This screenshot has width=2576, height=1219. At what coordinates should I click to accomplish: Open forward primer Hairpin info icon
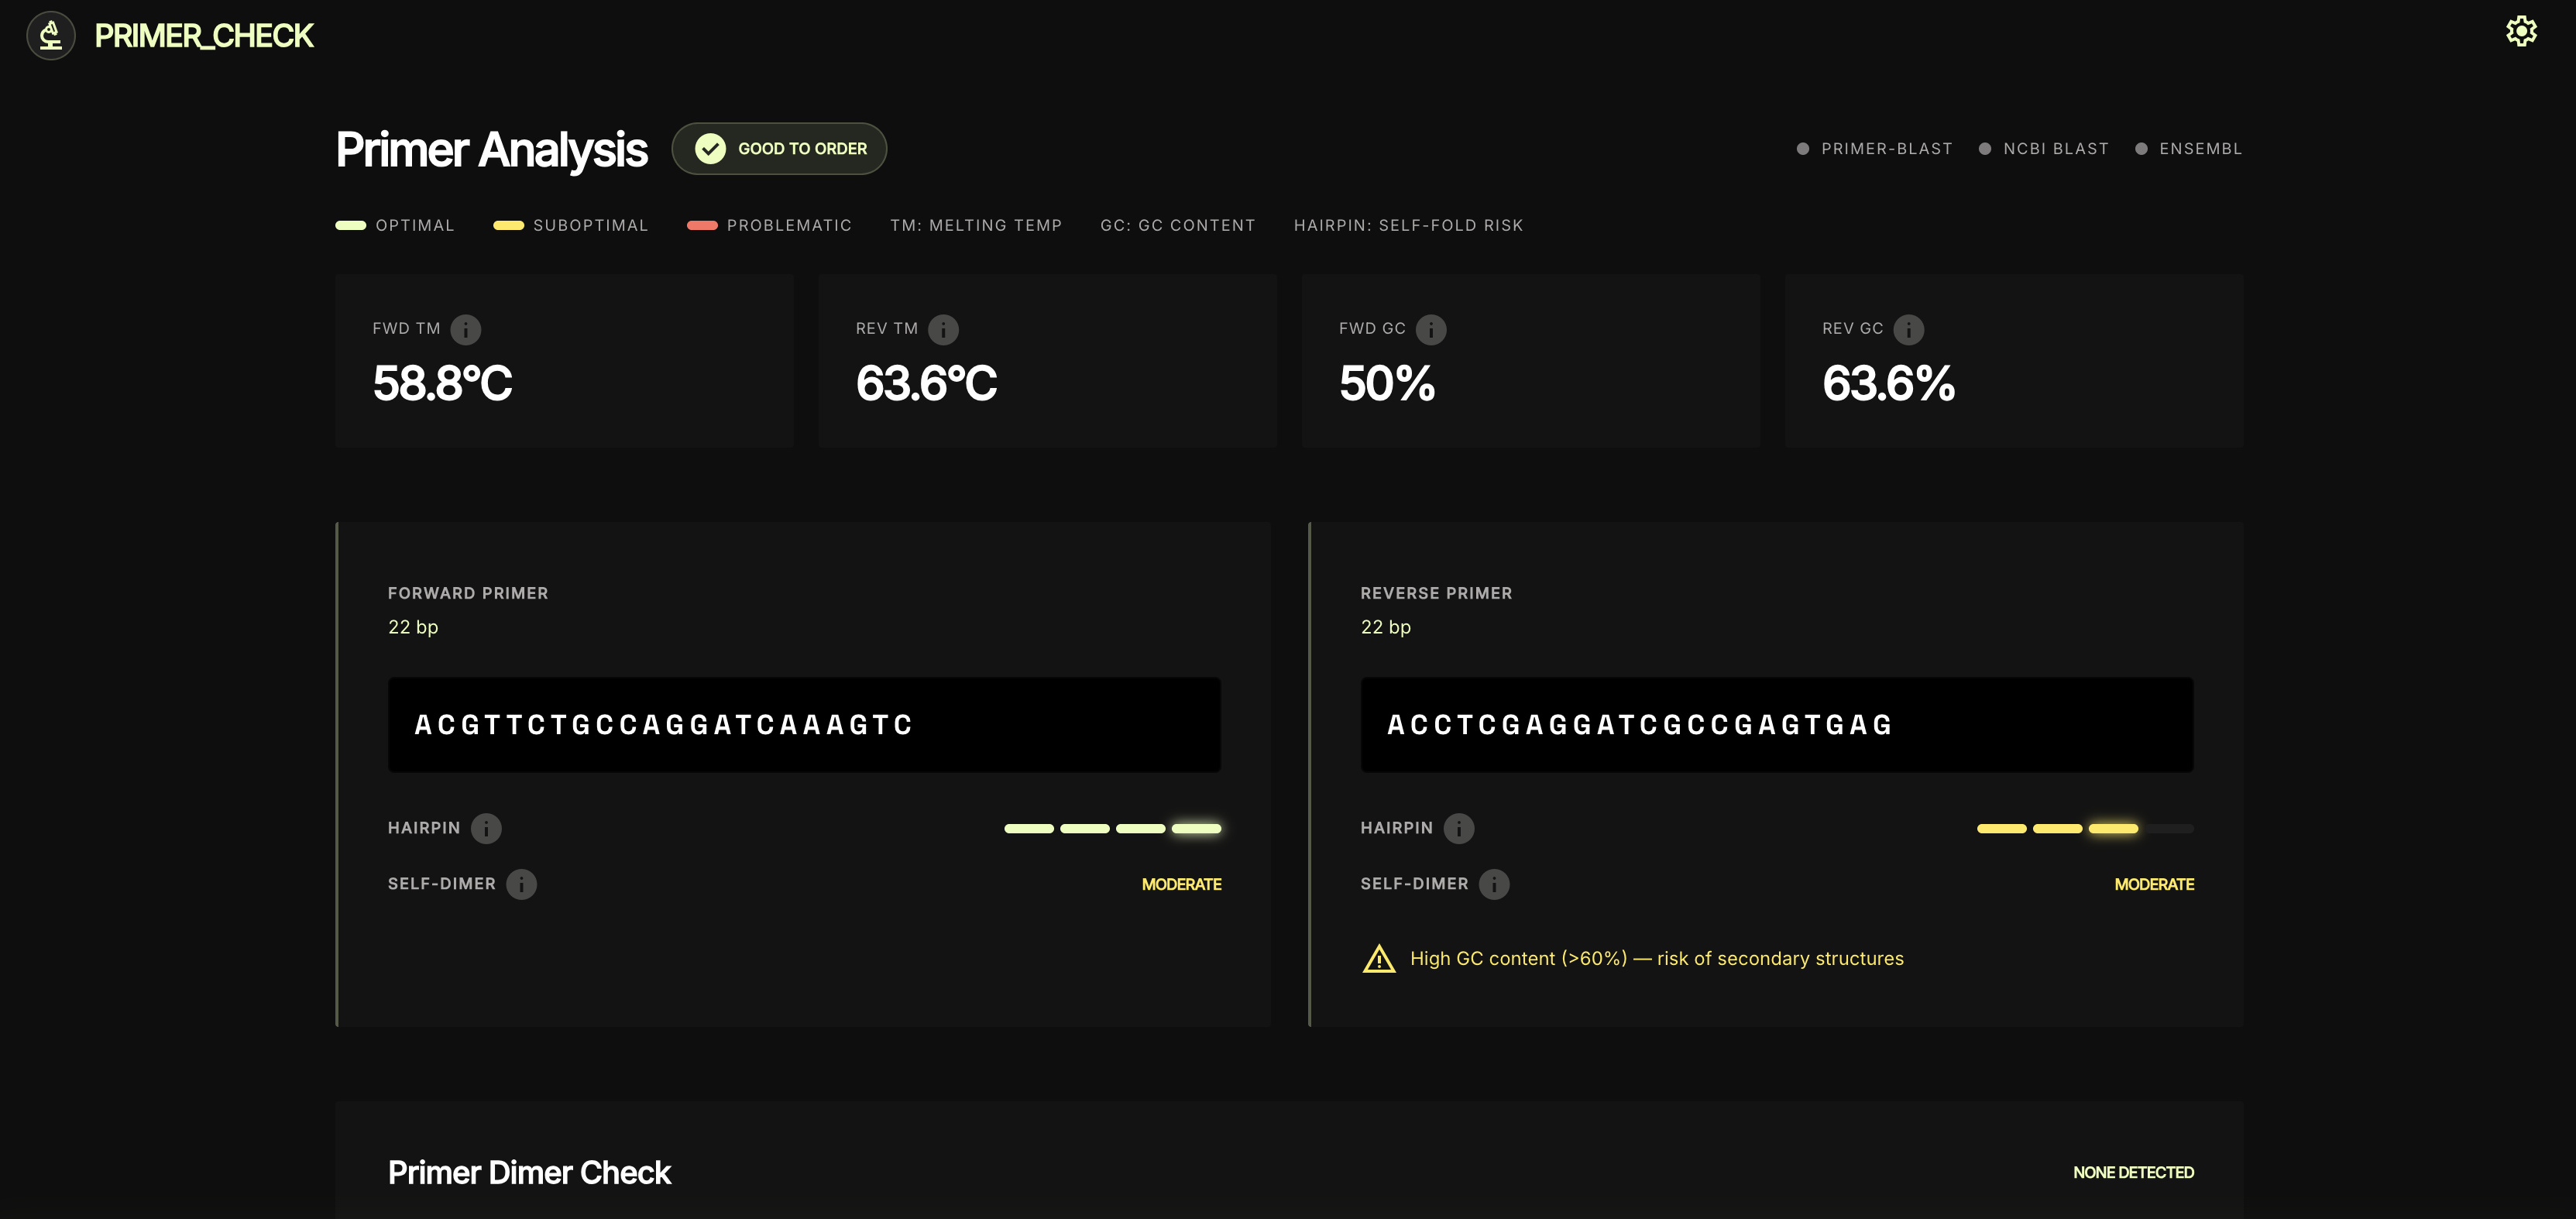coord(486,828)
